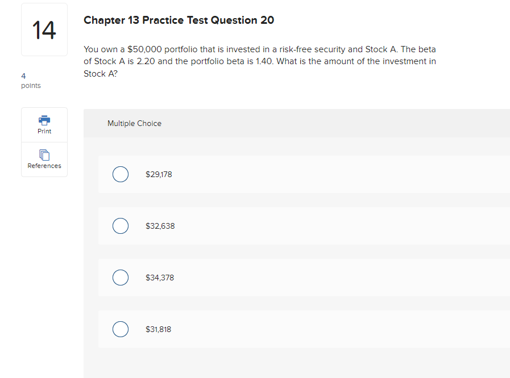Viewport: 510px width, 378px height.
Task: Click the Print button label text
Action: [x=44, y=131]
